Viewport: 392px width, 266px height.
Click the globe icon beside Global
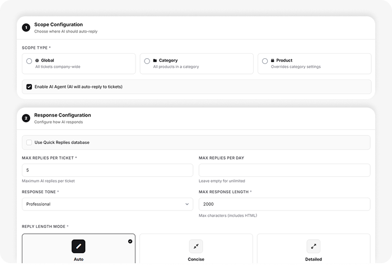click(37, 60)
